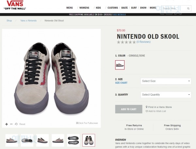The height and width of the screenshot is (149, 196).
Task: Open the Snow menu
Action: tap(143, 8)
